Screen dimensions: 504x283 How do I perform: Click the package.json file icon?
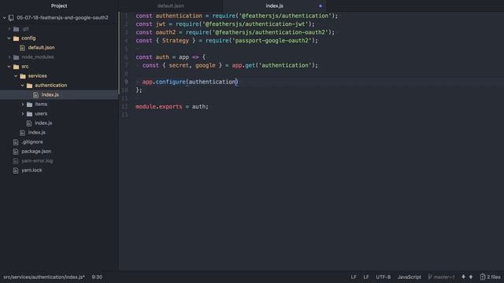16,151
